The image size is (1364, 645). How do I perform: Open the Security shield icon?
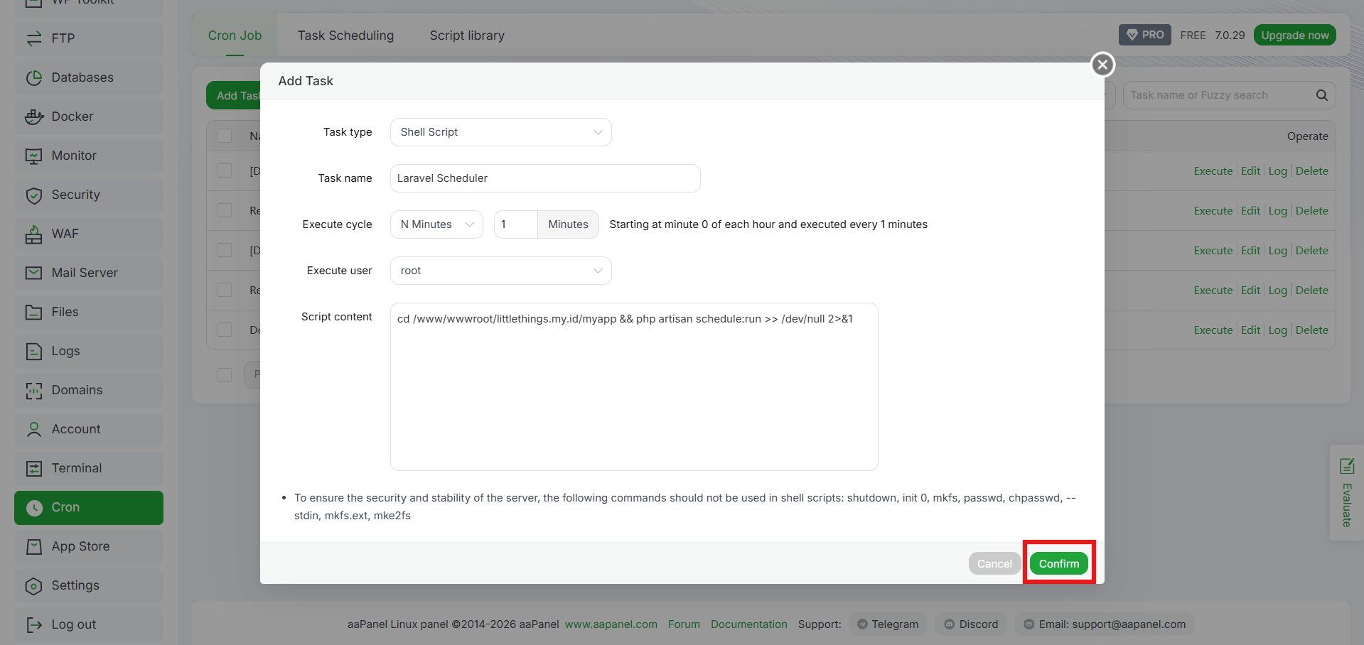tap(34, 195)
